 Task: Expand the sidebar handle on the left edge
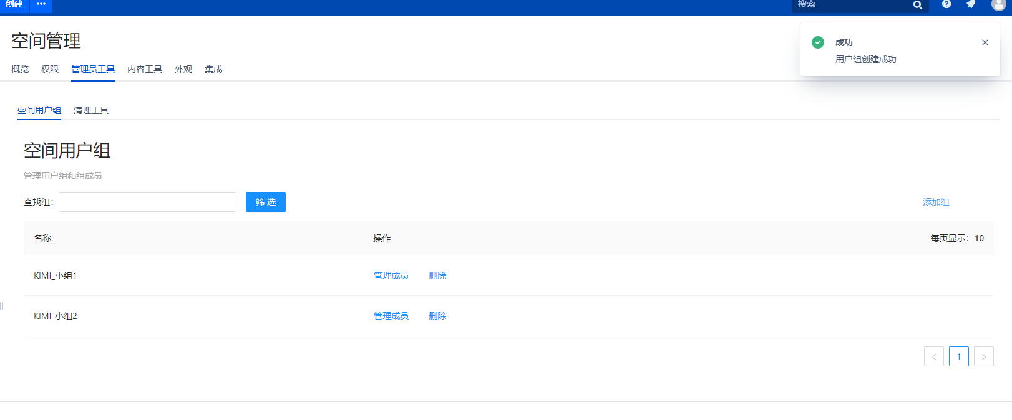(x=2, y=305)
